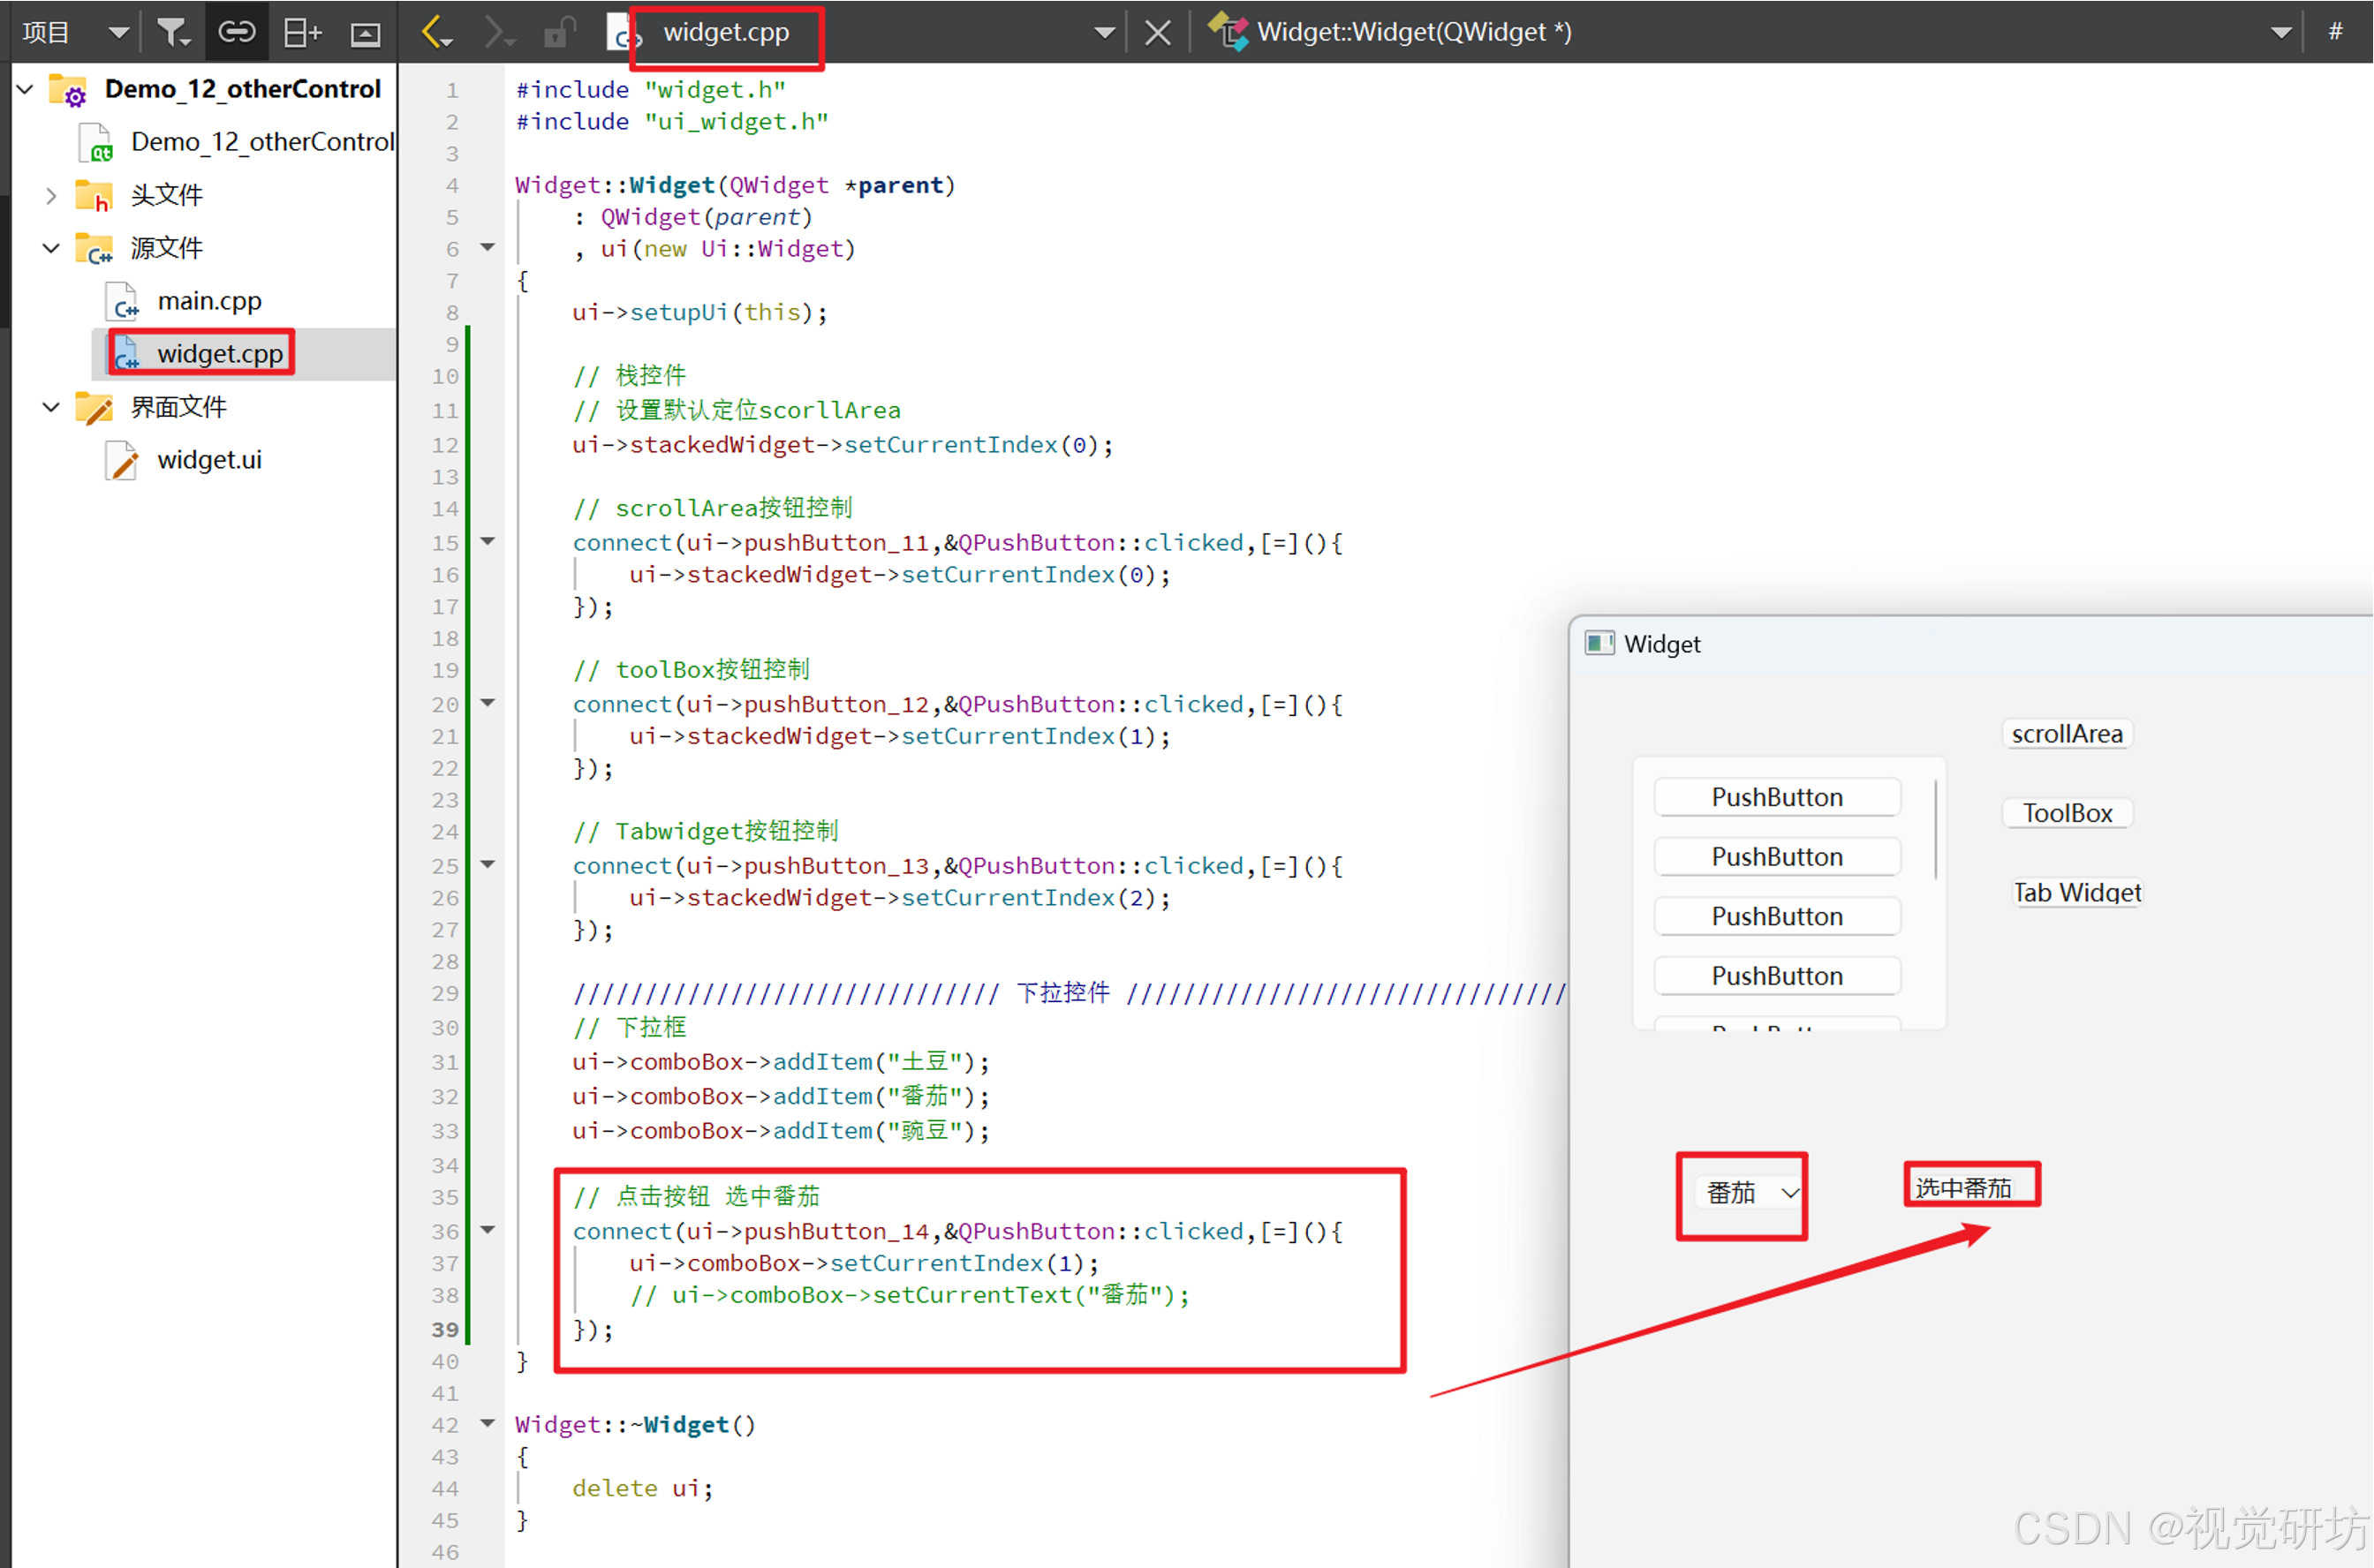Open the widget.cpp file selector dropdown

tap(1103, 33)
